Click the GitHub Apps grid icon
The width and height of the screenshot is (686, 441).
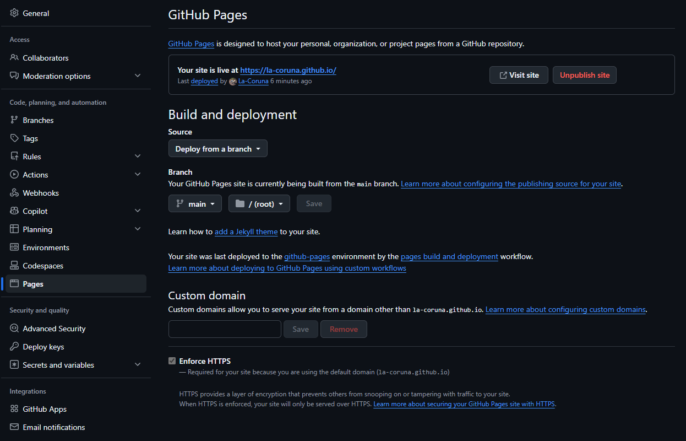[14, 409]
